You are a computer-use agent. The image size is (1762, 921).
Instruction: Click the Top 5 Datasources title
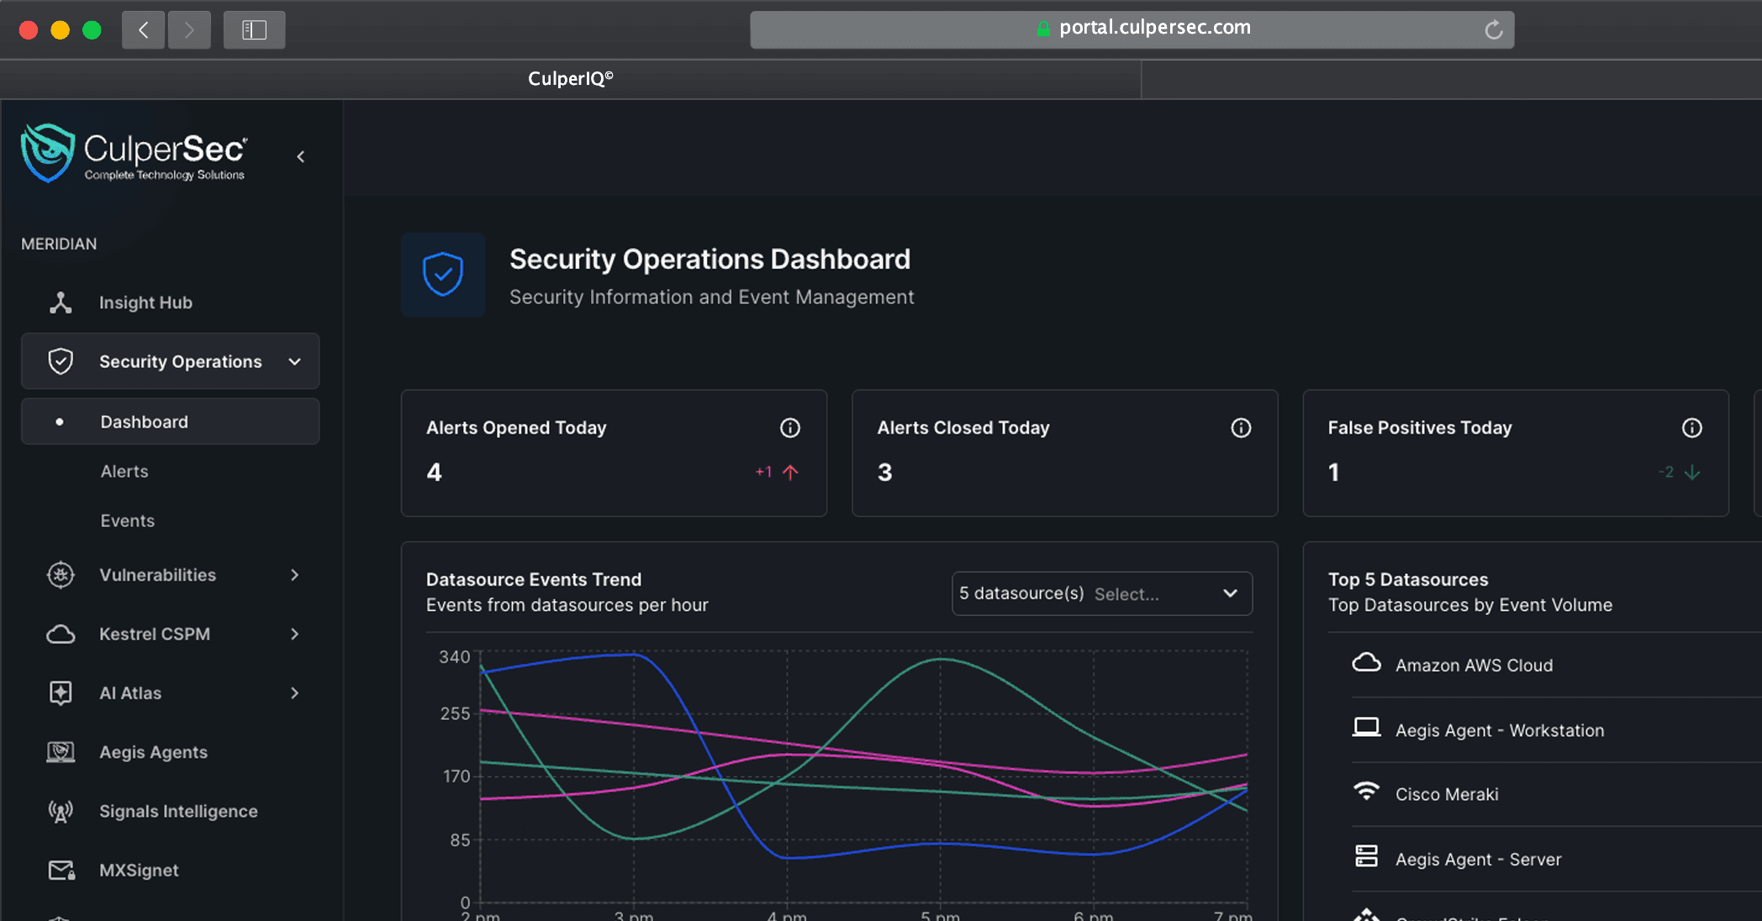point(1408,580)
